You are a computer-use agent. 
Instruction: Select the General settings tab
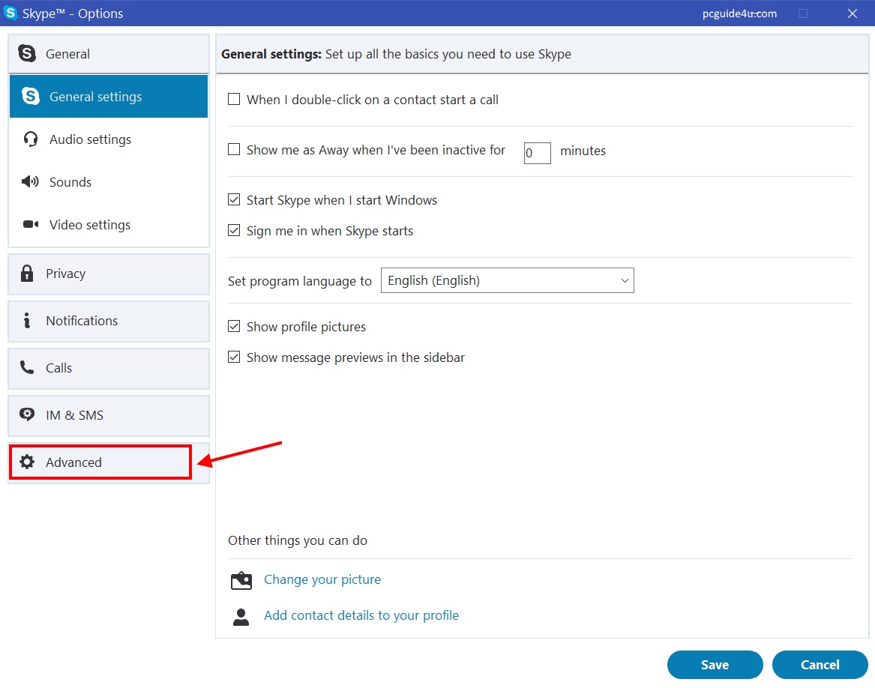(109, 97)
